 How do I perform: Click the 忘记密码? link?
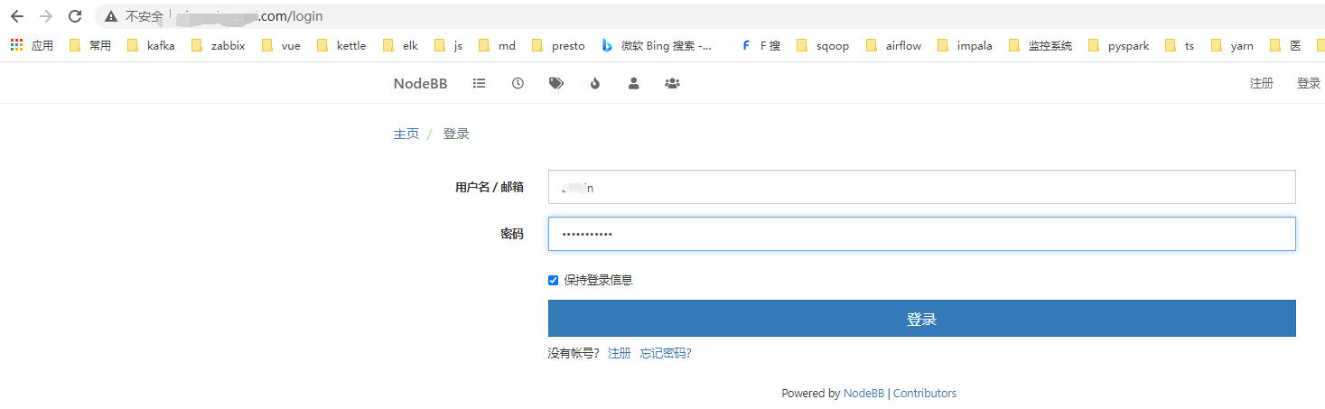[666, 353]
